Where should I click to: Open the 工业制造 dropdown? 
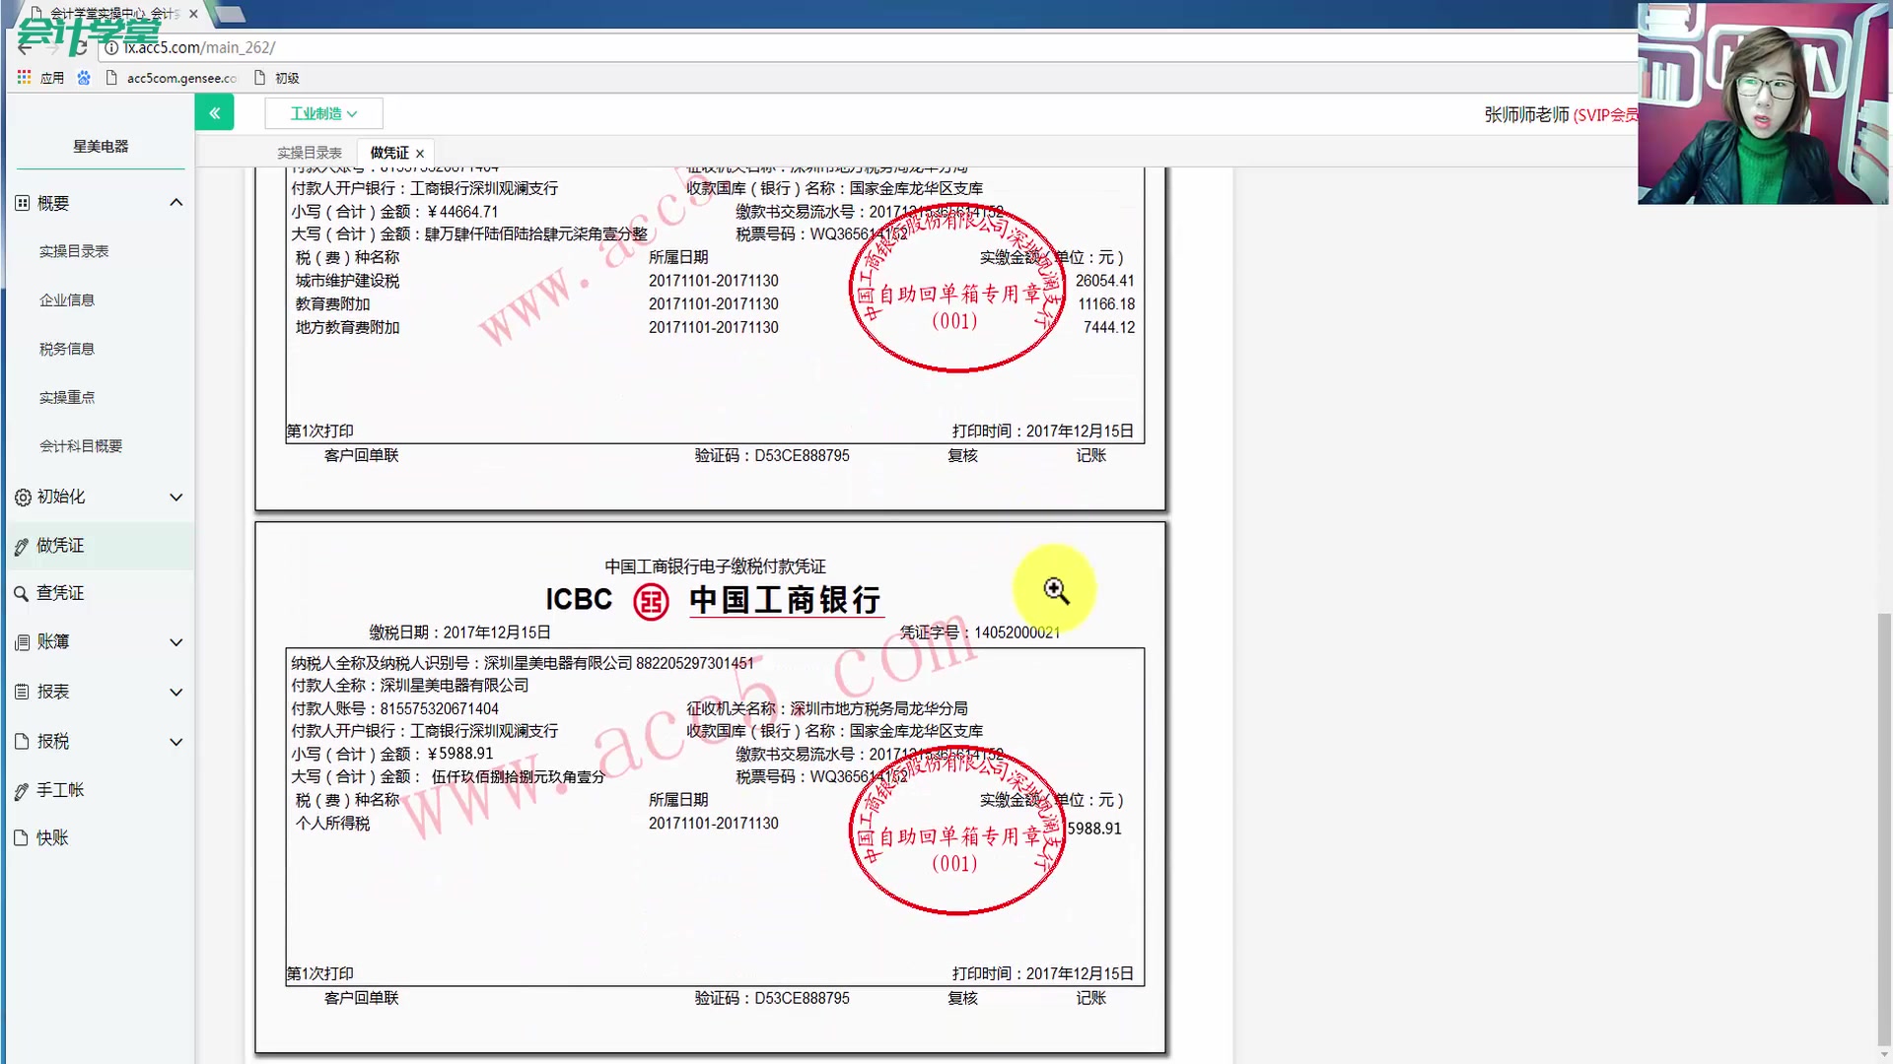323,112
